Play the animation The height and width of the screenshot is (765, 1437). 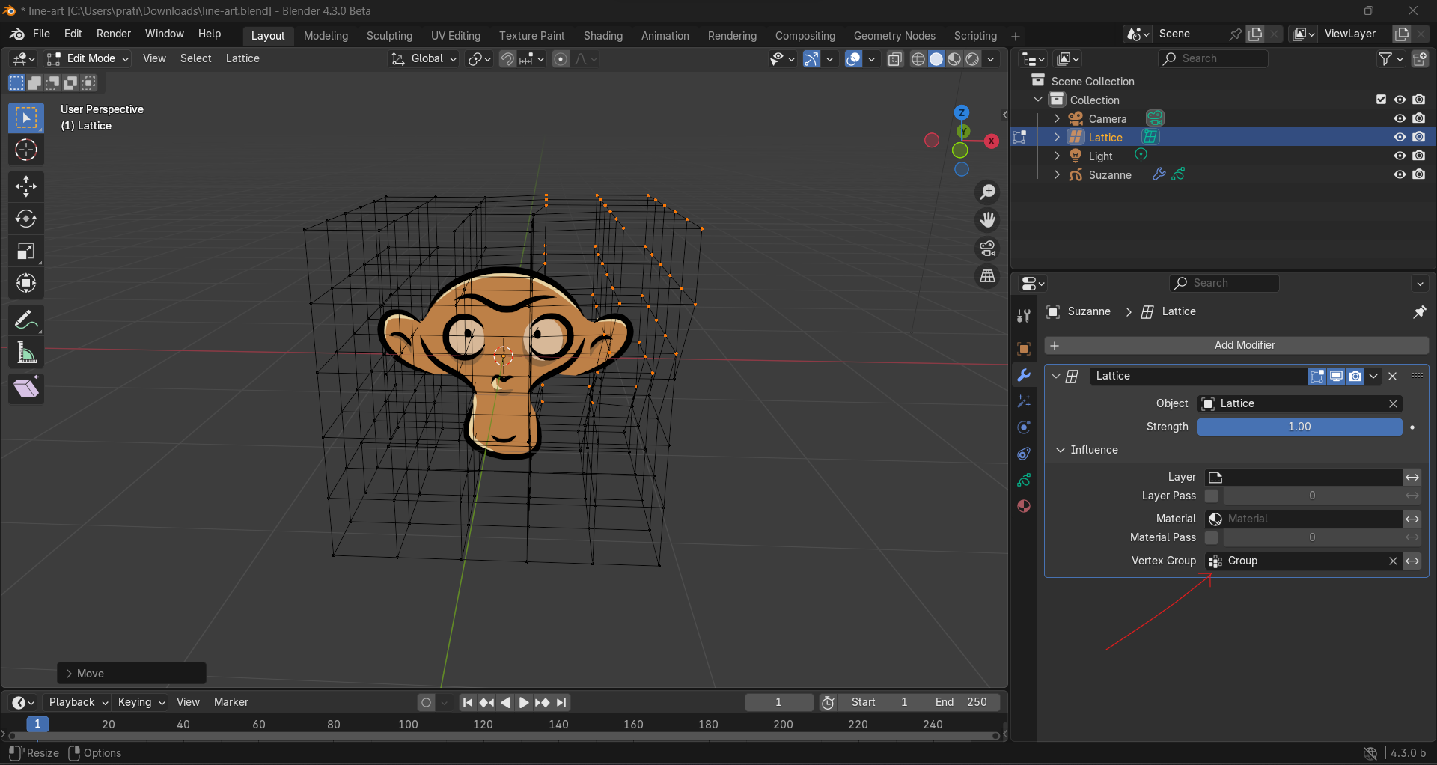click(524, 702)
